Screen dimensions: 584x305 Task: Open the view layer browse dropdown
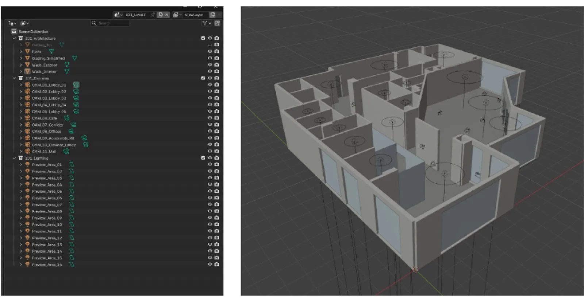coord(177,15)
